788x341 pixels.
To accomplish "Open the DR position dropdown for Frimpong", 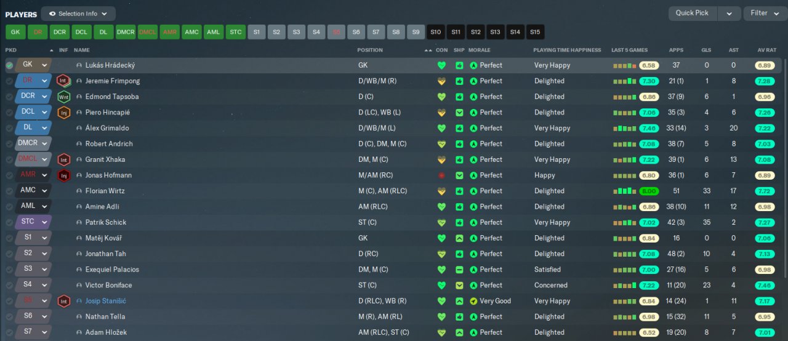I will [44, 81].
